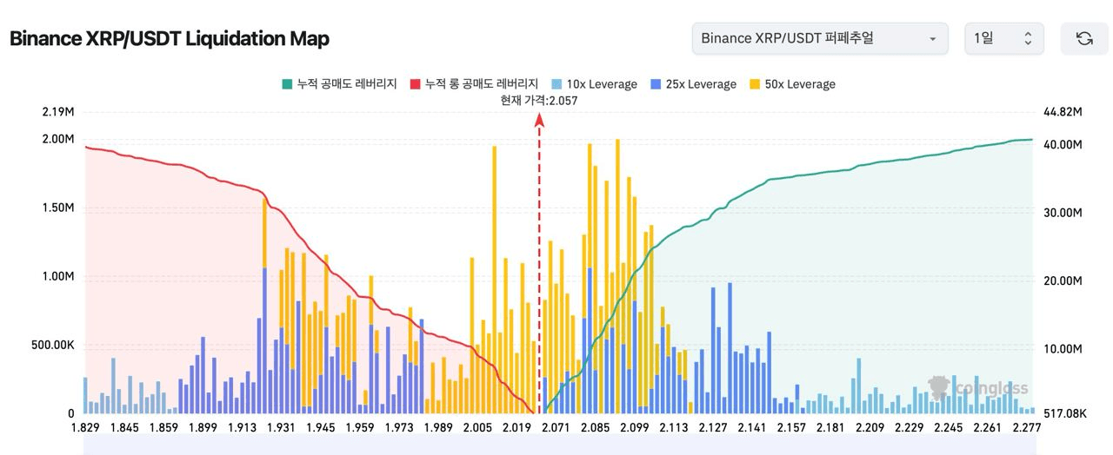Screen dimensions: 1113x455
Task: Click the 현재 가격:2.057 label
Action: click(x=539, y=100)
